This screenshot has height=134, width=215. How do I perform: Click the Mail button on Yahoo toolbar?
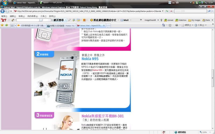(124, 20)
